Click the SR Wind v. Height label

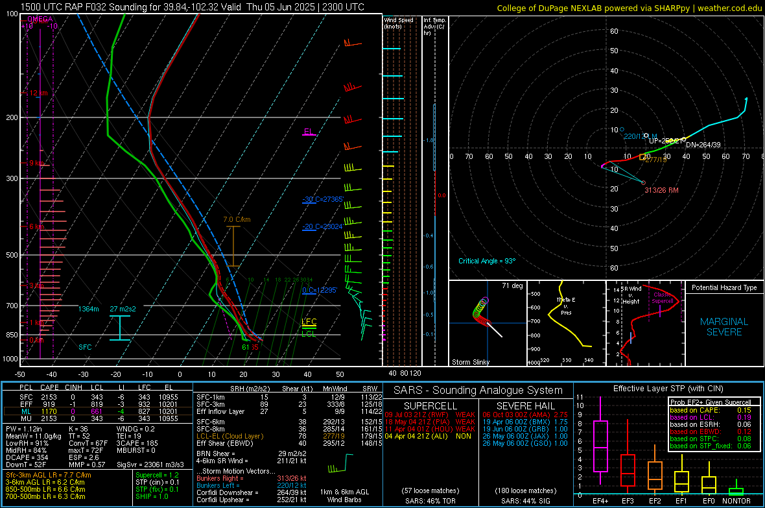[x=631, y=295]
